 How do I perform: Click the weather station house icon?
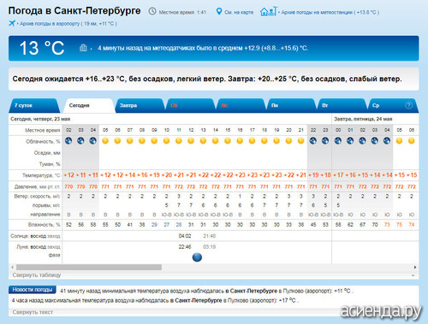click(268, 11)
